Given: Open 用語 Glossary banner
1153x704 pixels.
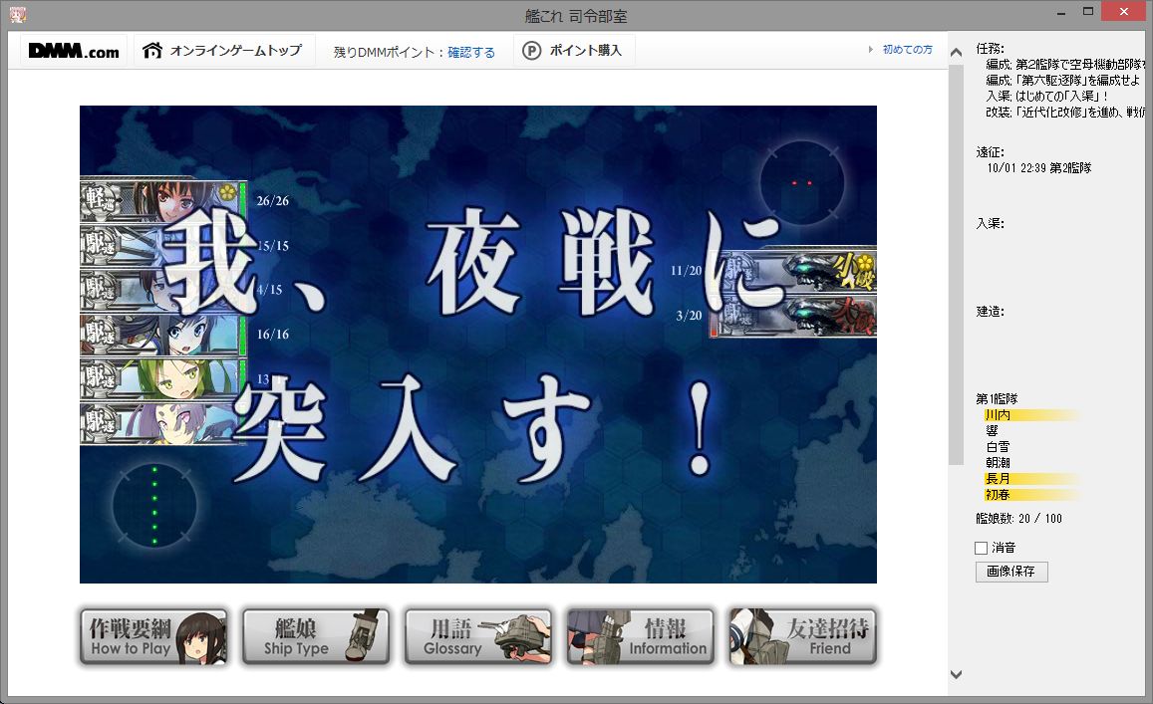Looking at the screenshot, I should pos(478,636).
